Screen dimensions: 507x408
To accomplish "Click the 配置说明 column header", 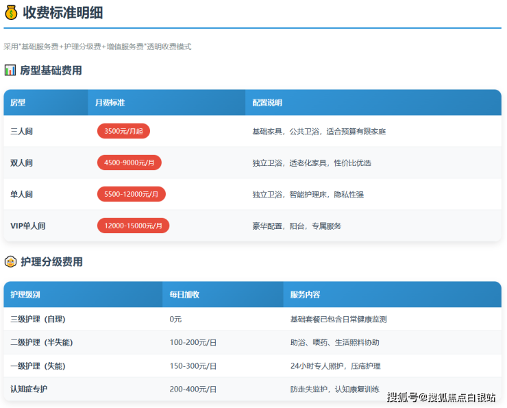I will pyautogui.click(x=267, y=103).
